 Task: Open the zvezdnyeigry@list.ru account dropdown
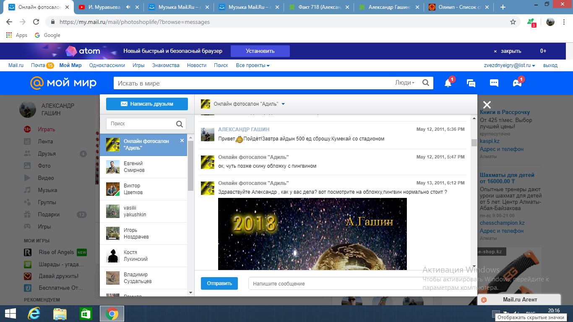tap(510, 65)
